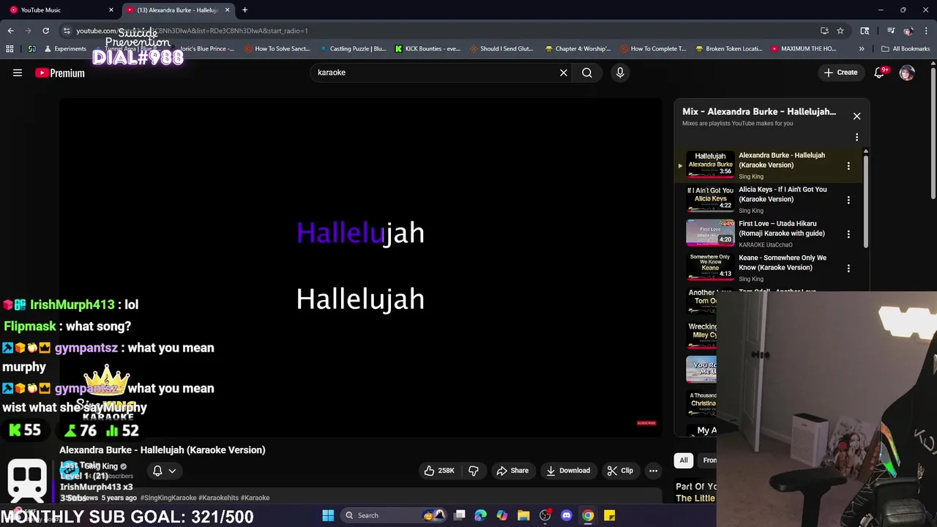This screenshot has height=527, width=937.
Task: Open Chrome apps grid shortcut
Action: (x=10, y=49)
